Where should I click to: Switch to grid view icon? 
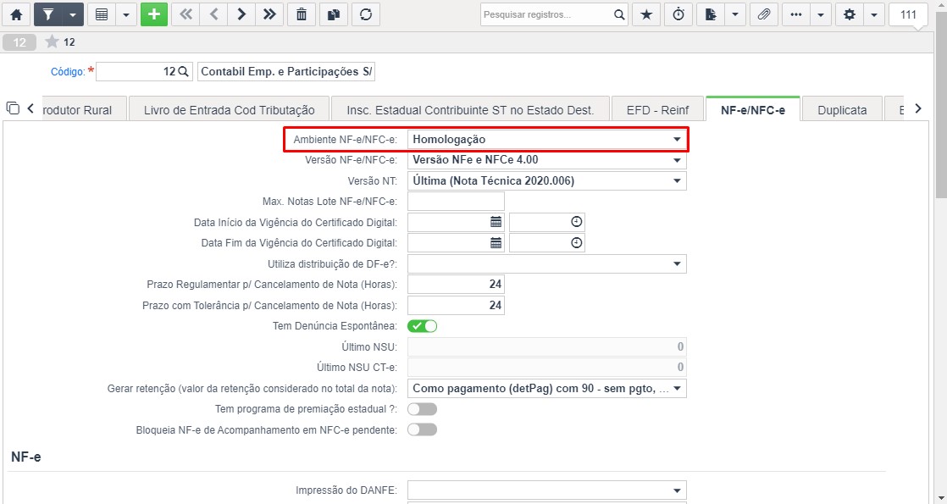pos(102,14)
